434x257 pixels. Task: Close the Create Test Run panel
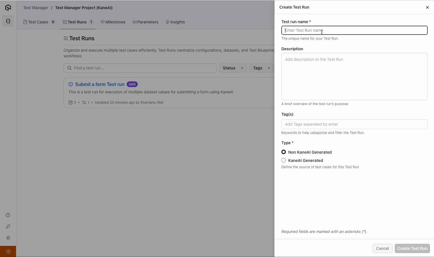point(427,7)
